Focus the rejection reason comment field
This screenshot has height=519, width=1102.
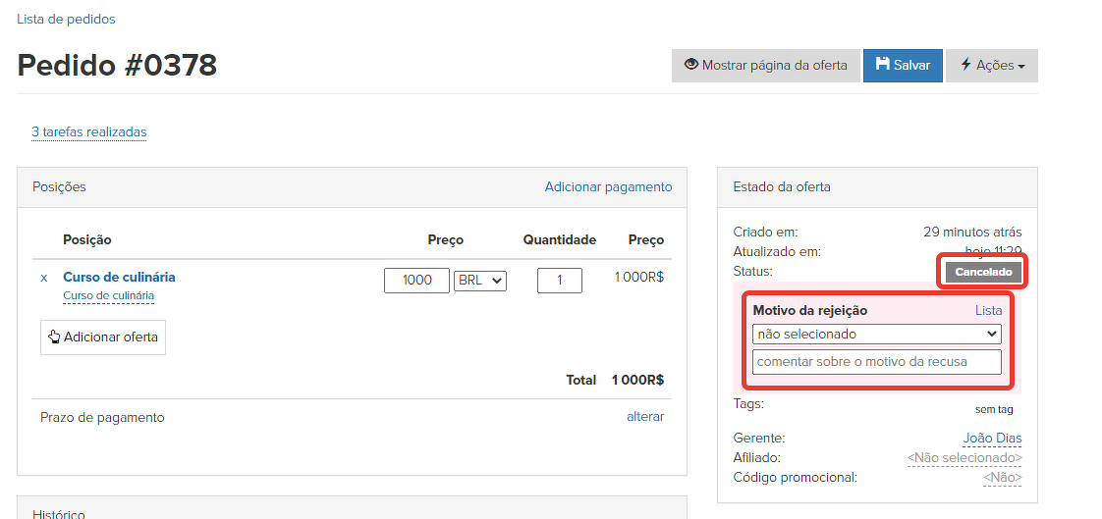click(x=876, y=362)
